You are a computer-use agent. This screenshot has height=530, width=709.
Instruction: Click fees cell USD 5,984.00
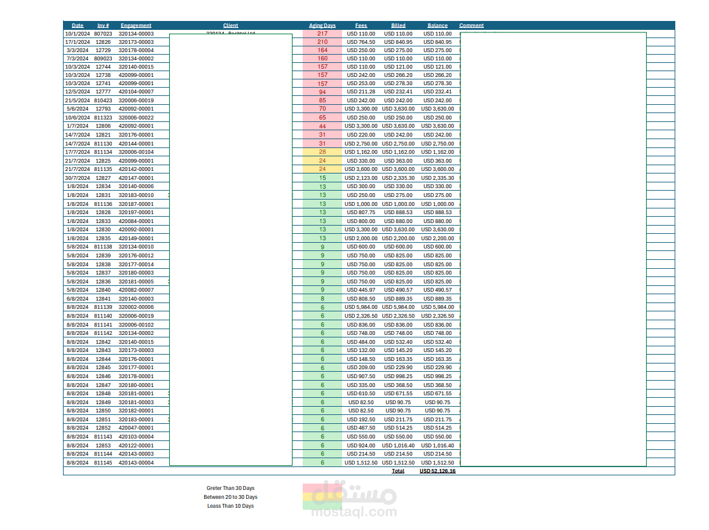361,307
